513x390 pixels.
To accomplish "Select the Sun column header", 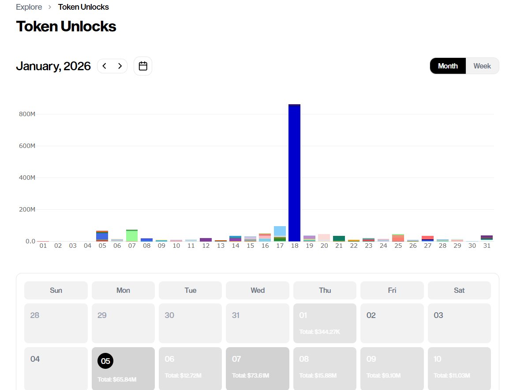I will coord(56,290).
